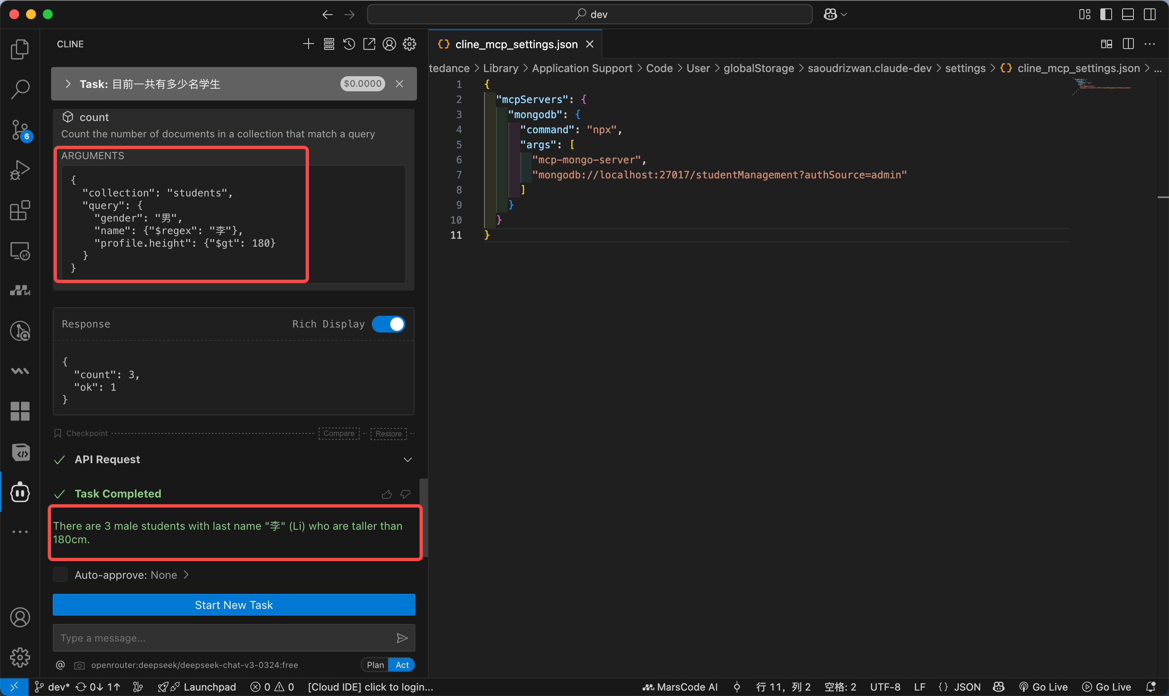Image resolution: width=1169 pixels, height=696 pixels.
Task: Show additional views via three dots in activity bar
Action: [20, 531]
